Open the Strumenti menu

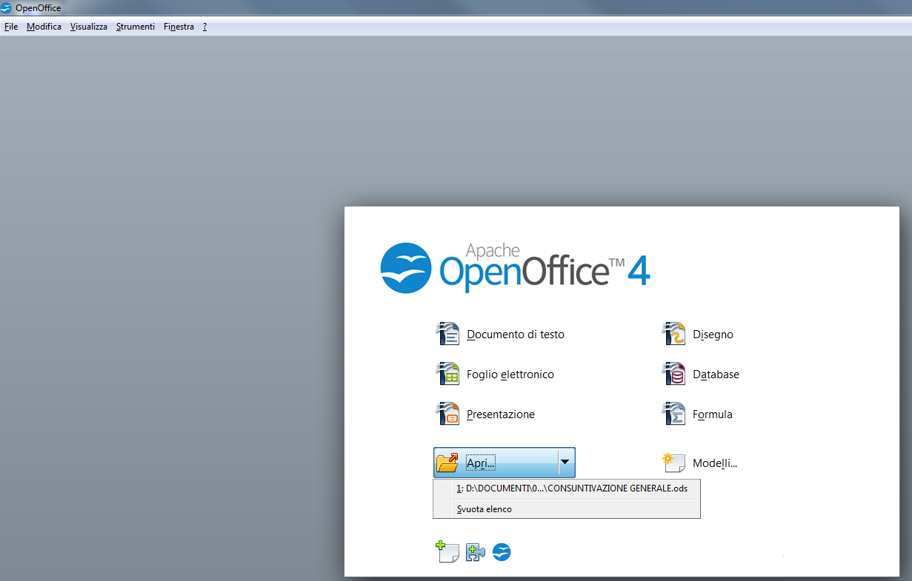136,27
